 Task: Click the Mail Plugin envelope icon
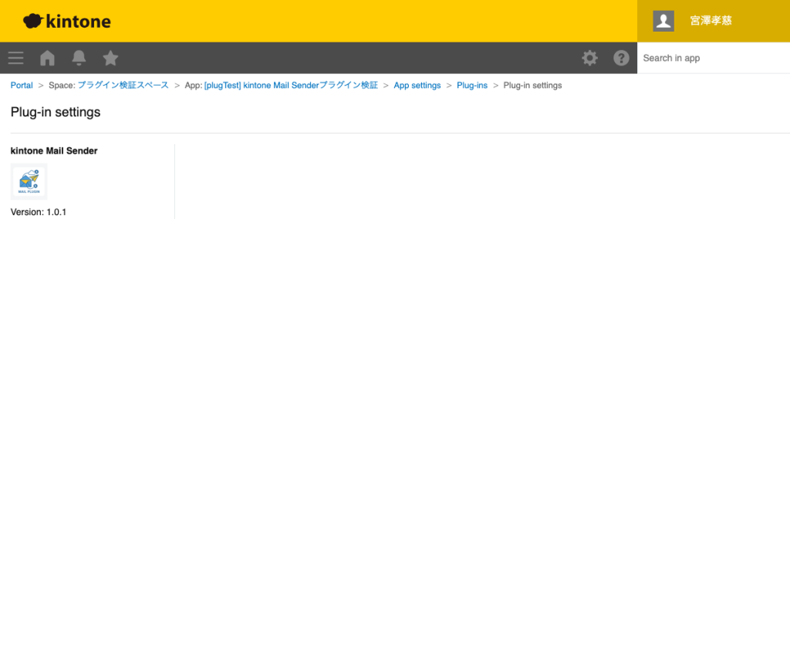[28, 181]
